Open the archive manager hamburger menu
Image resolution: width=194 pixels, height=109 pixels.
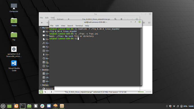(x=121, y=19)
